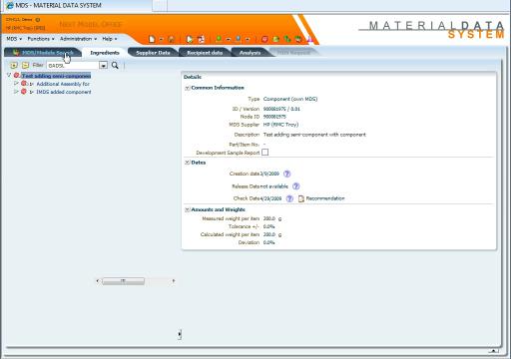Expand the Additional Assembly tree node

coord(16,84)
